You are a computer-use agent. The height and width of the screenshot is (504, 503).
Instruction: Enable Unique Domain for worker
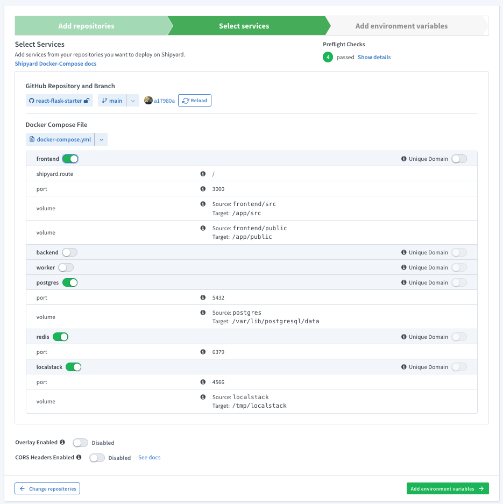[459, 267]
